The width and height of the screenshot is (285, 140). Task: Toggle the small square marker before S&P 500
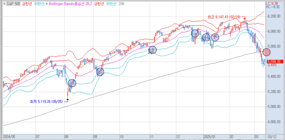click(x=4, y=3)
